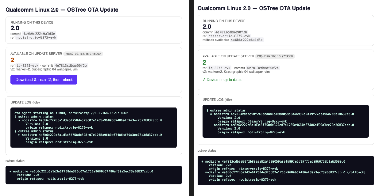Screen dimensions: 383x196
Task: Click UPDATE LOG (idle) header in right panel
Action: [217, 100]
